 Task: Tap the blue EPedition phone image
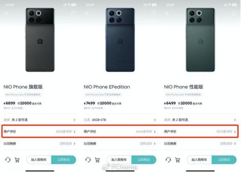(120, 40)
